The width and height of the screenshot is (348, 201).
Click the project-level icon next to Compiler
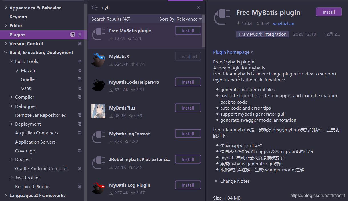click(x=80, y=97)
